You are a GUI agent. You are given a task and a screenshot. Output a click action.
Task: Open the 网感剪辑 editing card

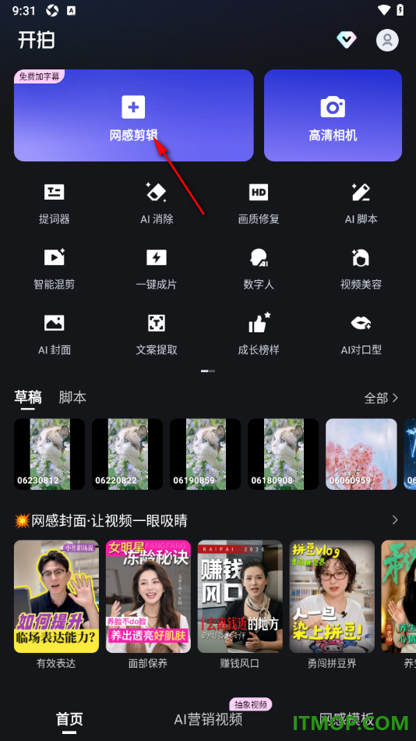pos(134,115)
